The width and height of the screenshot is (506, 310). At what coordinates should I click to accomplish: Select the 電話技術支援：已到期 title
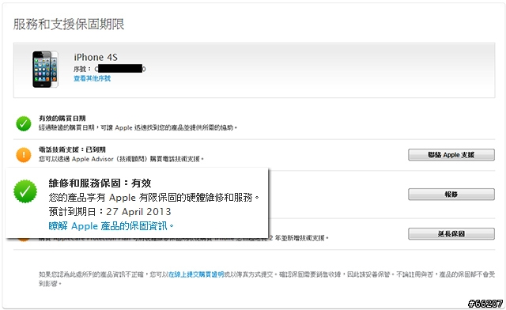point(72,149)
